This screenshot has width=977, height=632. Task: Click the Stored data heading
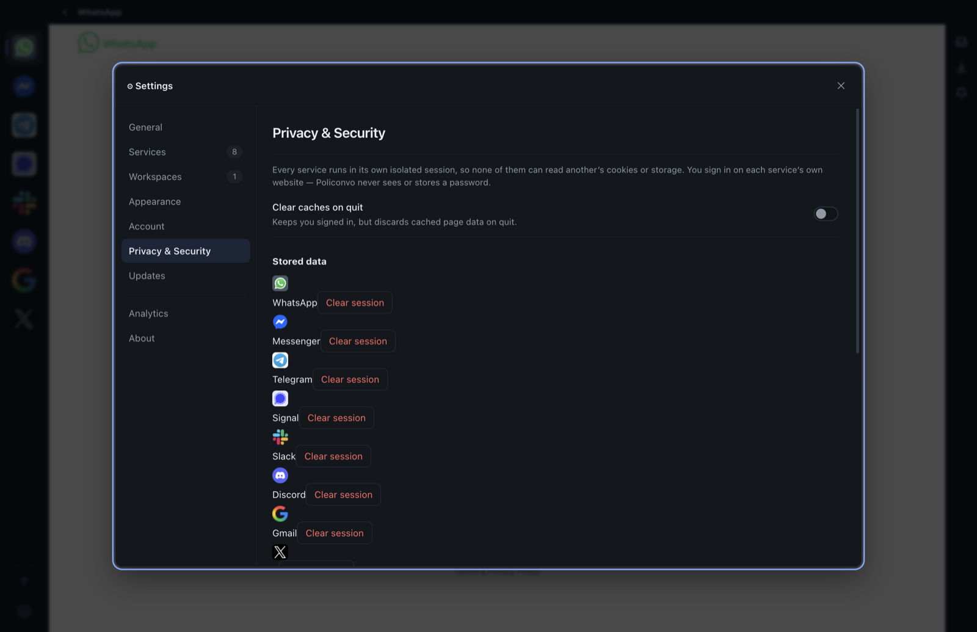click(x=299, y=261)
